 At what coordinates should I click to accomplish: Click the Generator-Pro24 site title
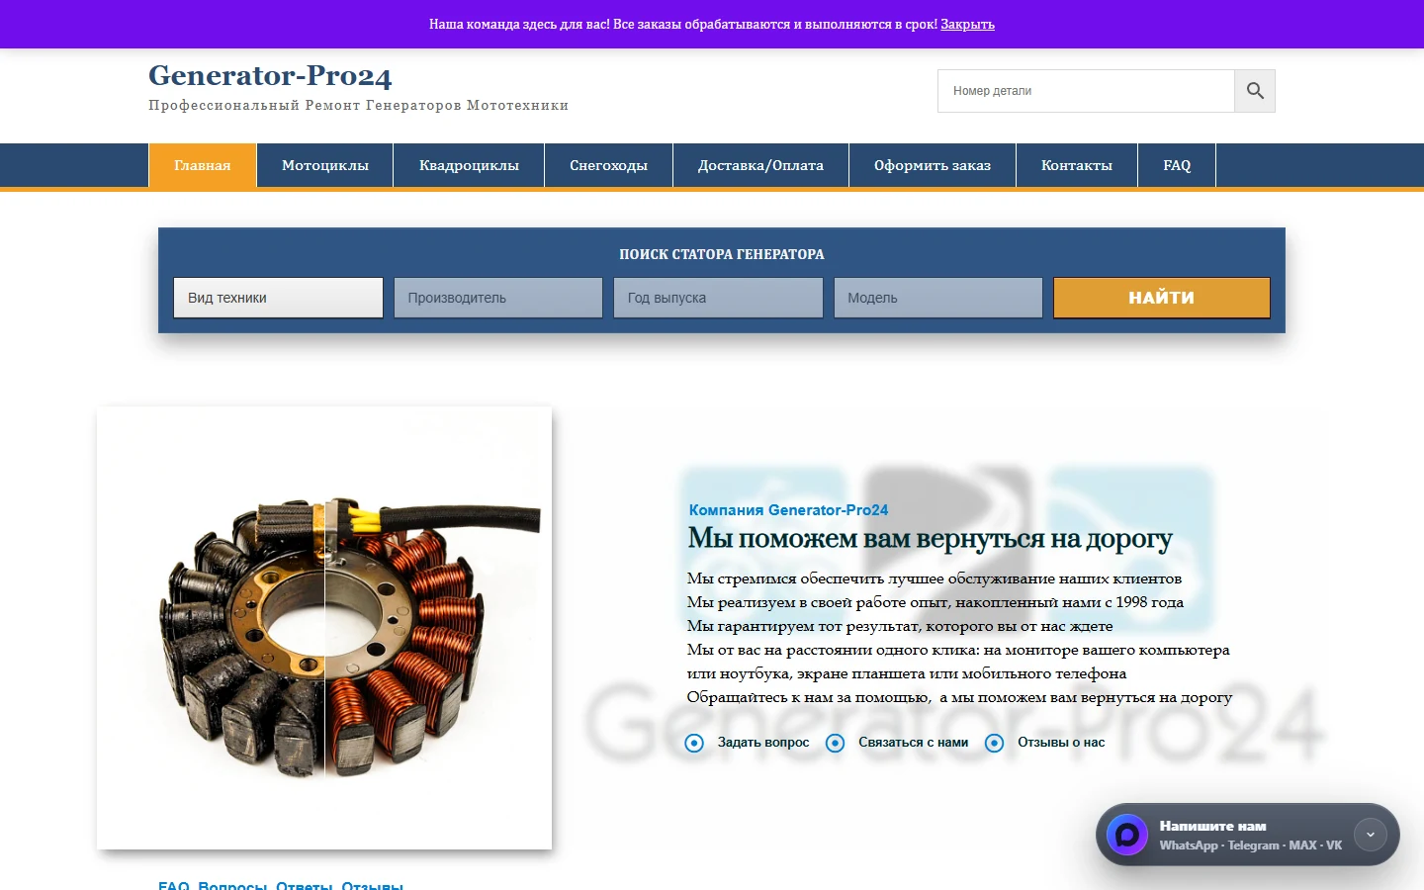pos(270,75)
